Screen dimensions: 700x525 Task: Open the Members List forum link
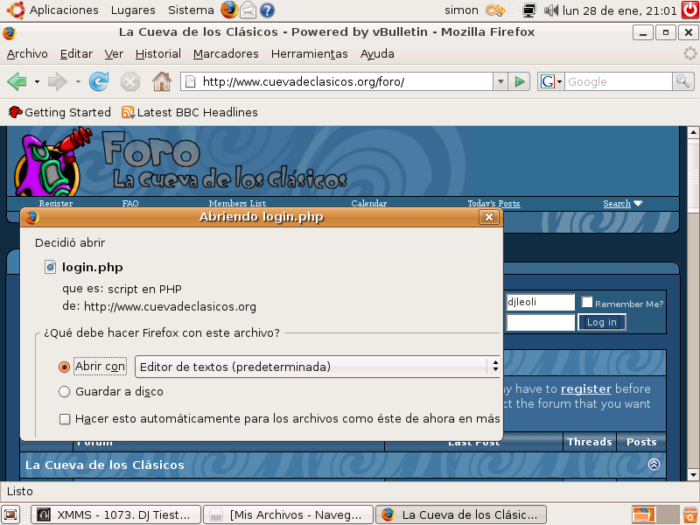pyautogui.click(x=237, y=204)
